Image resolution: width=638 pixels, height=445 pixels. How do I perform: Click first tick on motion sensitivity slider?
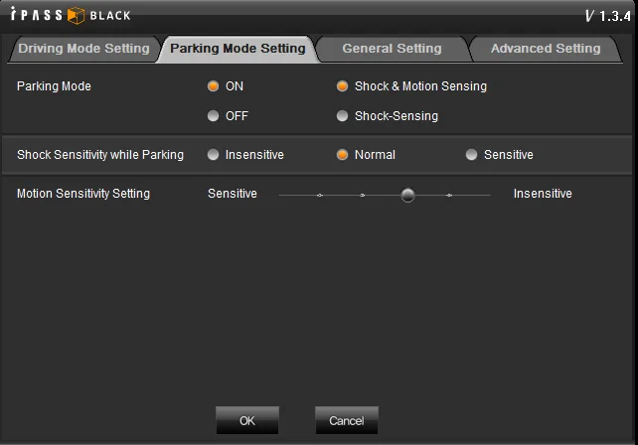coord(320,196)
